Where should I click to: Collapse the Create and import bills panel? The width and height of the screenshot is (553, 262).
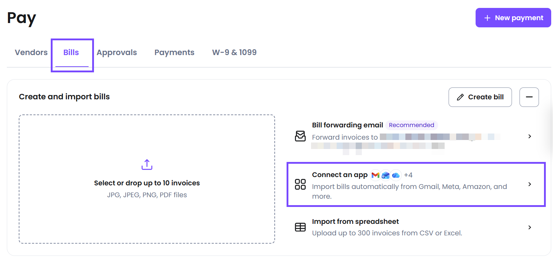(x=529, y=97)
